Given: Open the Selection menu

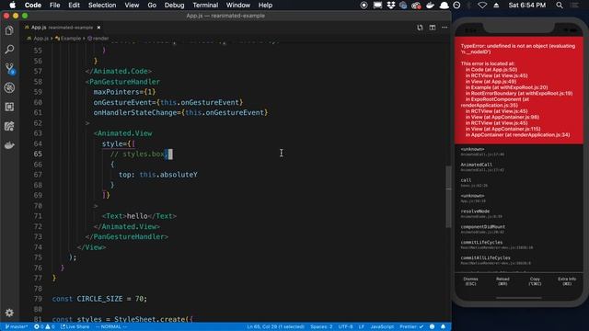Looking at the screenshot, I should tap(102, 6).
